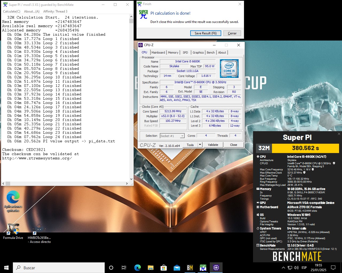Switch to the Bench tab in CPU-Z
The height and width of the screenshot is (273, 342).
click(x=211, y=53)
